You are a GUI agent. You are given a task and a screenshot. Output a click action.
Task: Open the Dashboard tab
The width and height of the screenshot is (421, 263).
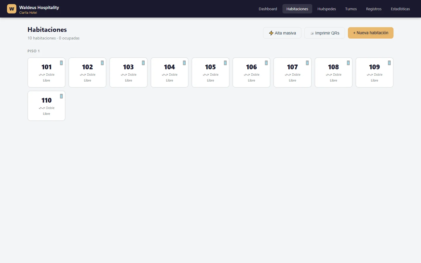tap(268, 9)
